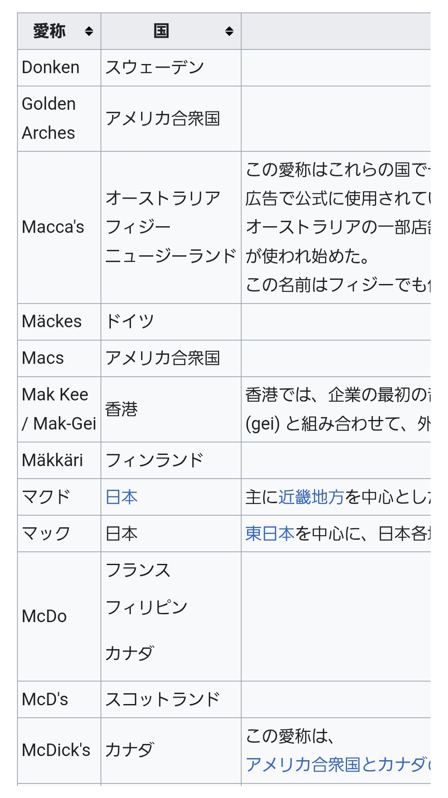This screenshot has width=448, height=798.
Task: Click the スウェーデン country cell
Action: [154, 67]
